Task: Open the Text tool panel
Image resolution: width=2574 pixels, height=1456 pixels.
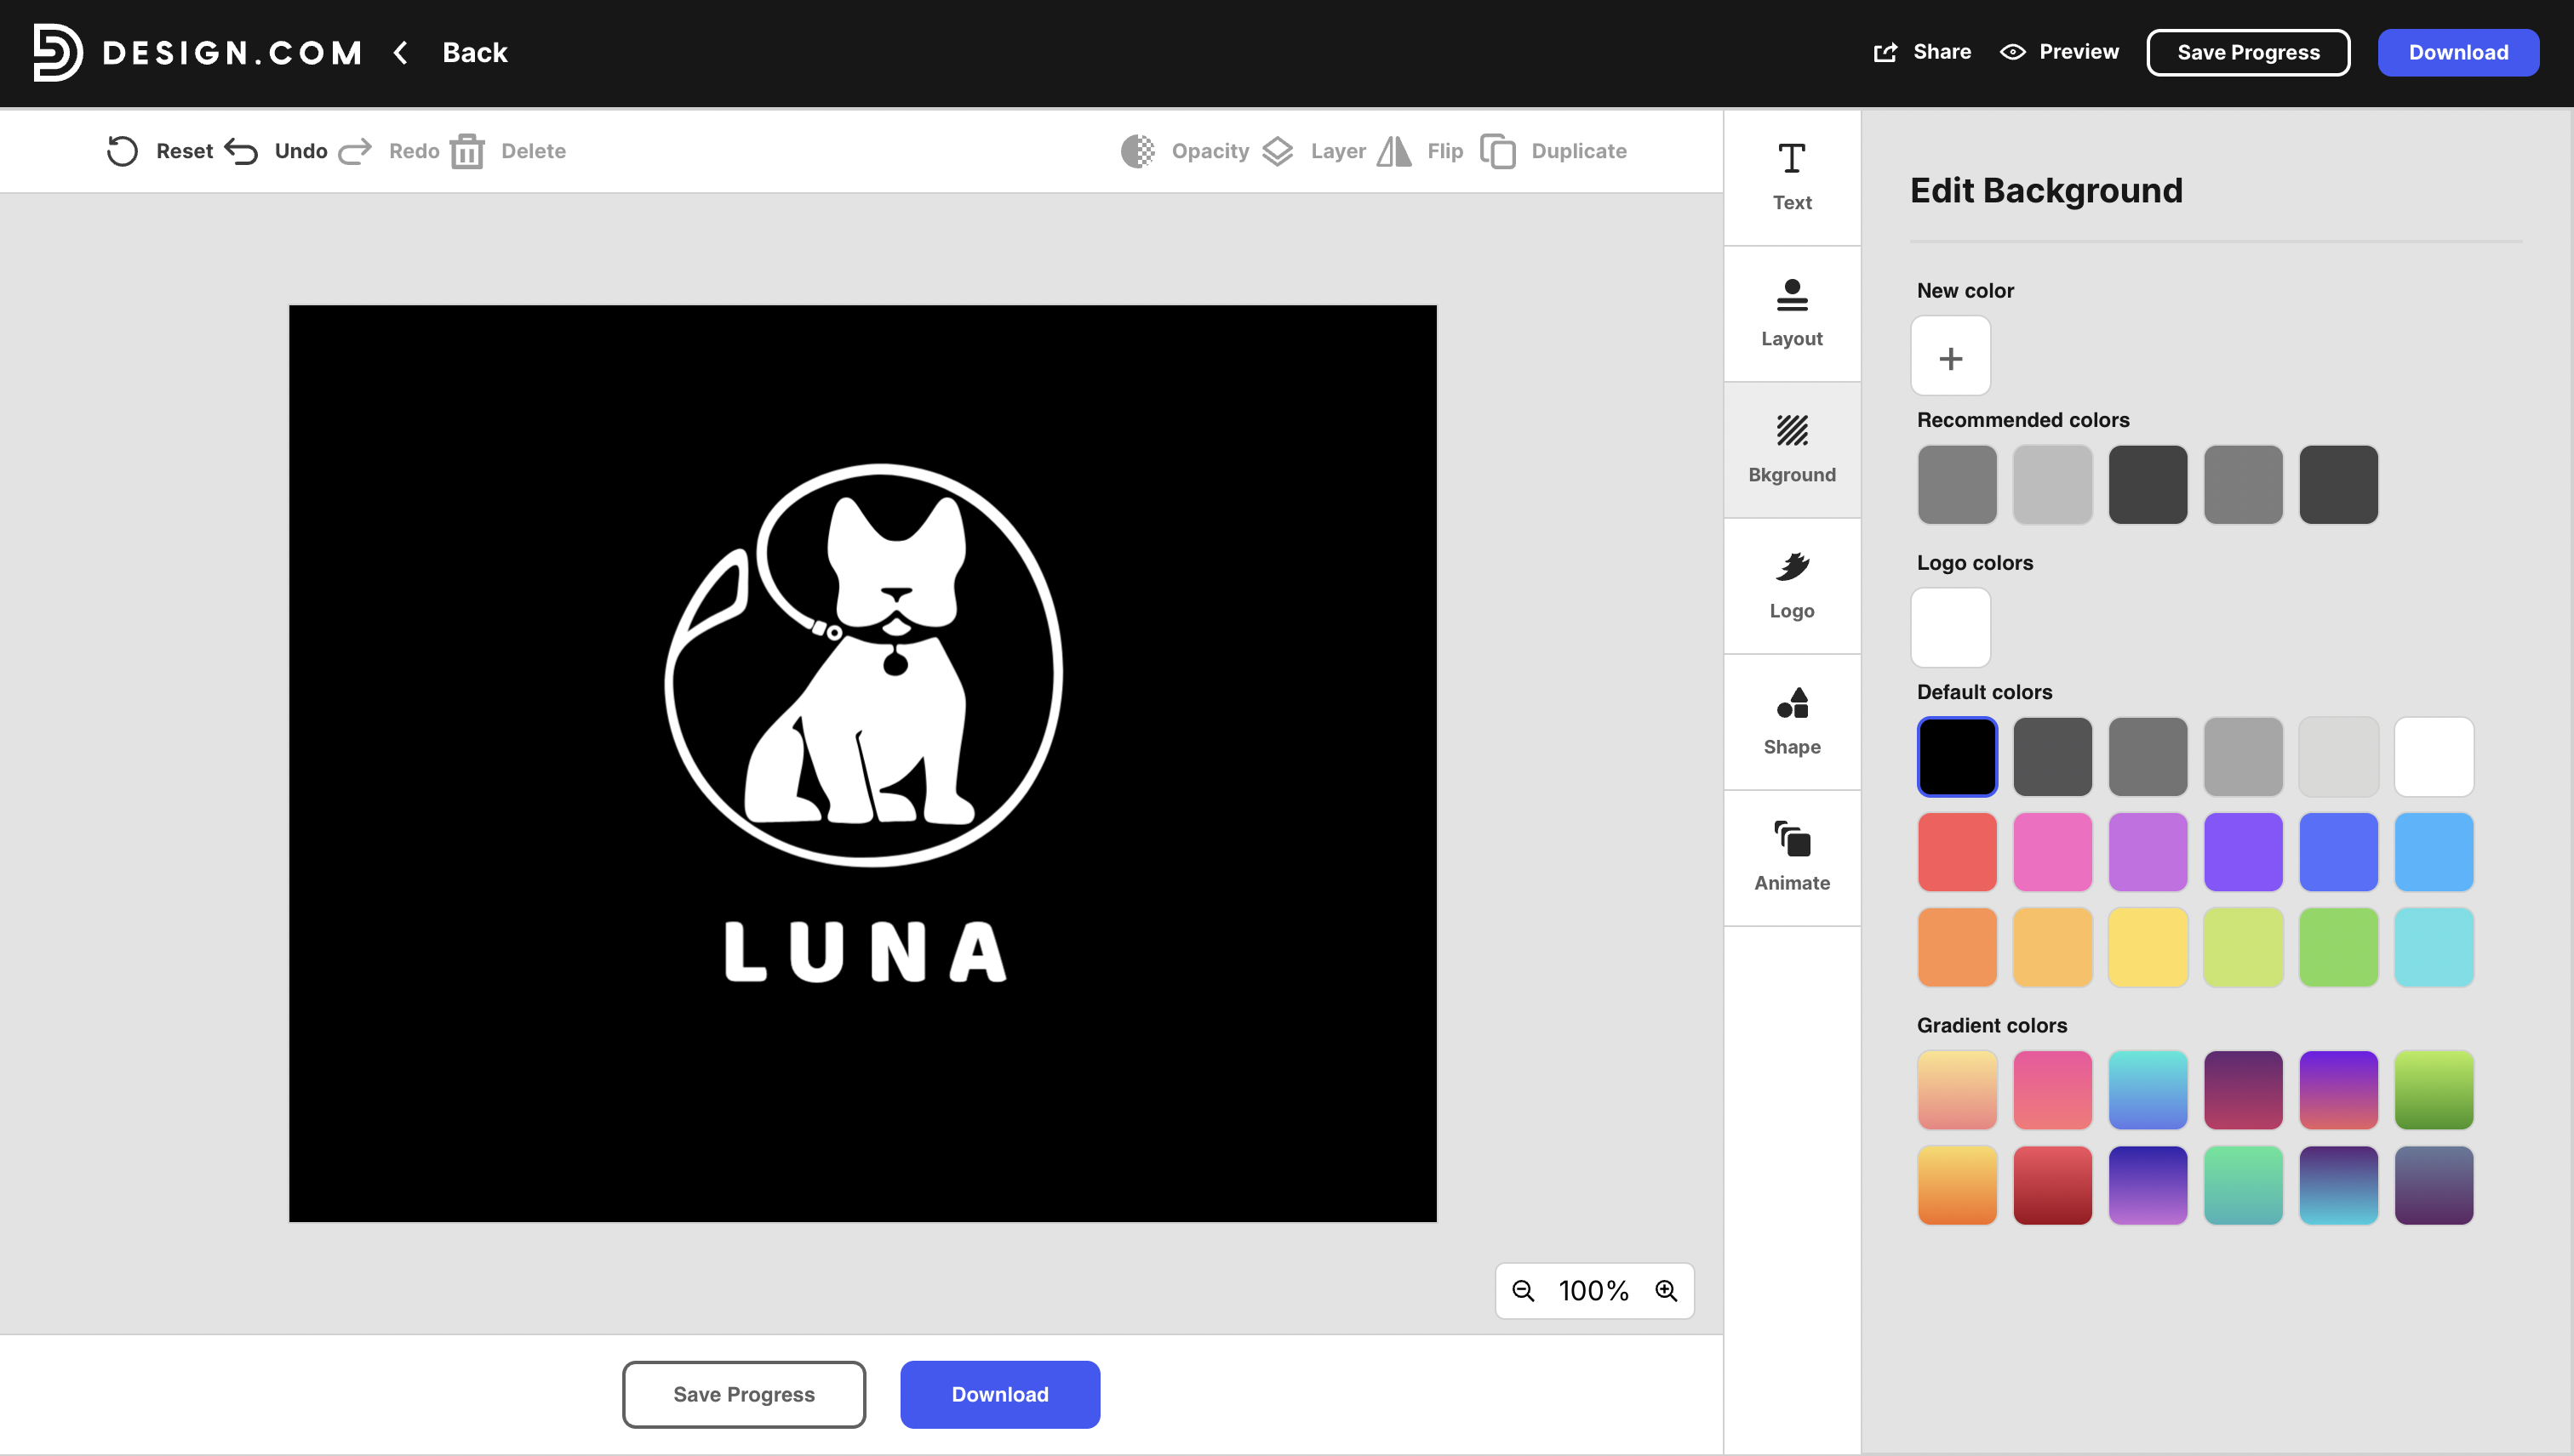Action: click(1793, 178)
